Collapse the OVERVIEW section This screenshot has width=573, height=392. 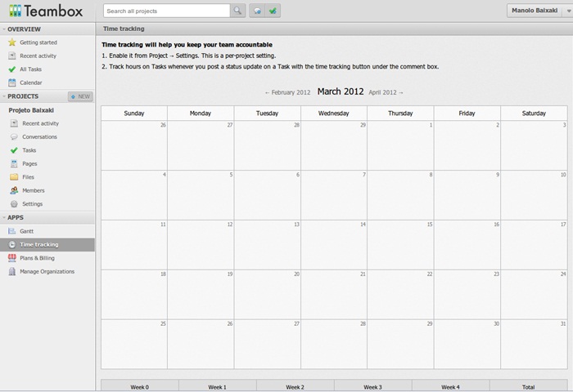4,29
